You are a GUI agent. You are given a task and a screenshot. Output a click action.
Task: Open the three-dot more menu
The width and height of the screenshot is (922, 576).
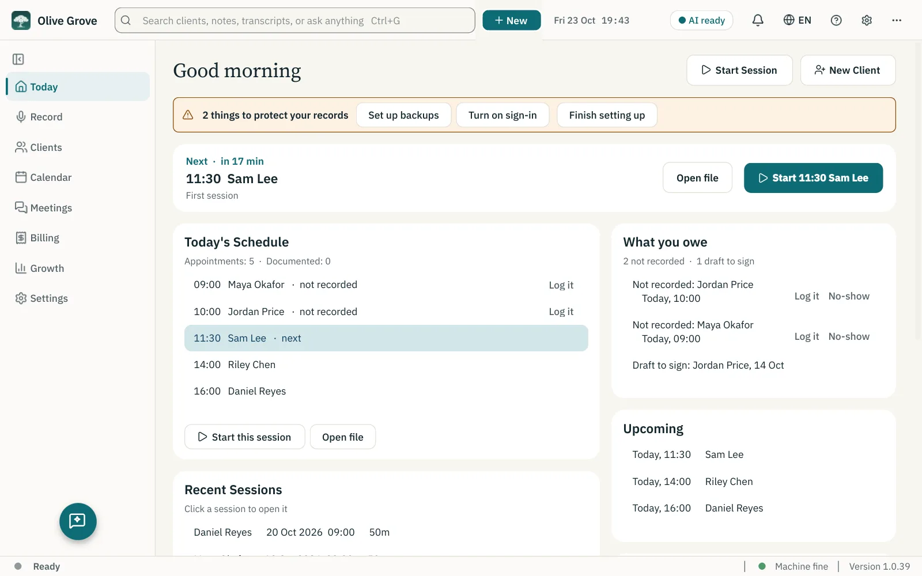tap(897, 20)
